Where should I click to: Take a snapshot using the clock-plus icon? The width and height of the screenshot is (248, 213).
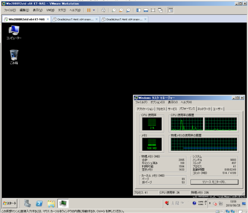coord(114,10)
